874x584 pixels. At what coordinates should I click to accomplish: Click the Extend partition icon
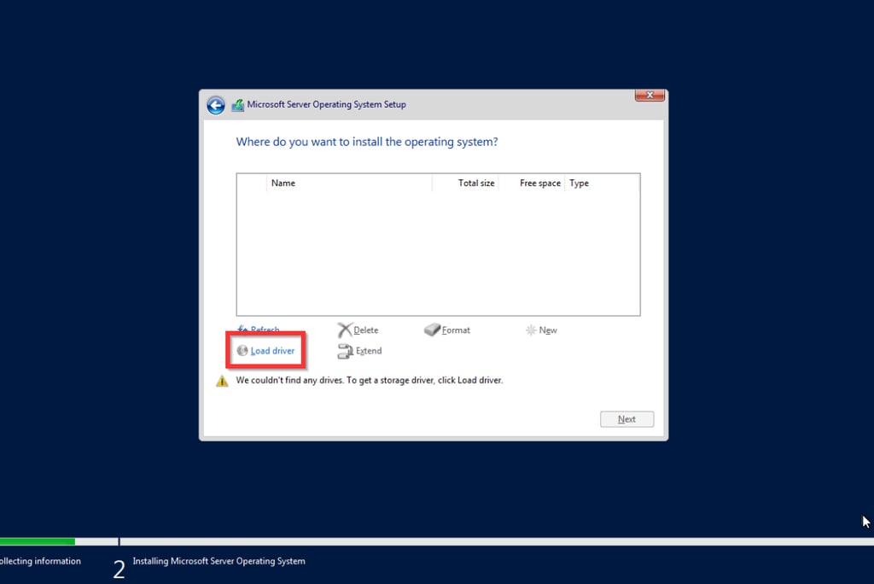click(x=345, y=351)
